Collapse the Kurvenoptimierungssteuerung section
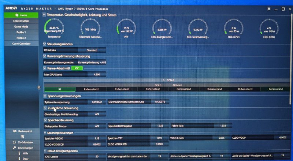The height and width of the screenshot is (161, 293). point(44,56)
